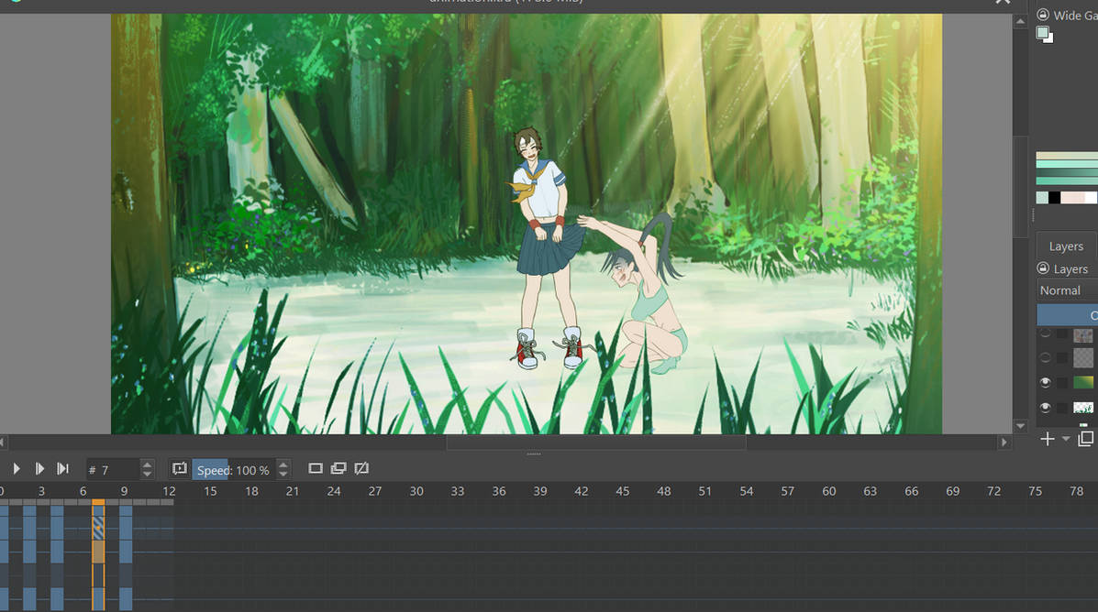Jump to frame 48 on the timeline ruler
The image size is (1098, 612).
tap(664, 491)
